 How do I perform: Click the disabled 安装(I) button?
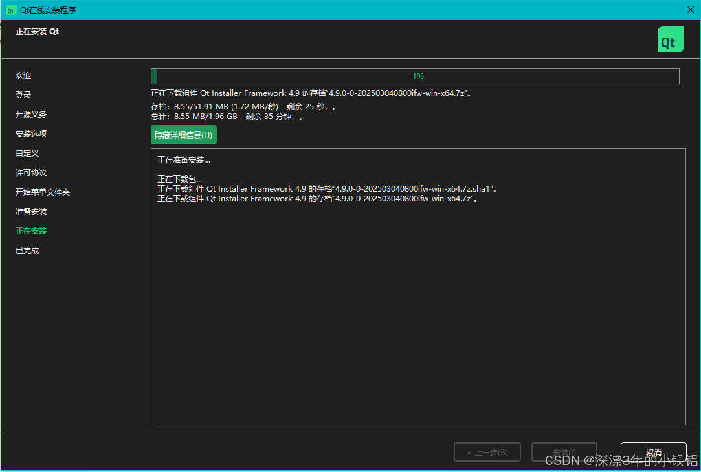coord(564,452)
